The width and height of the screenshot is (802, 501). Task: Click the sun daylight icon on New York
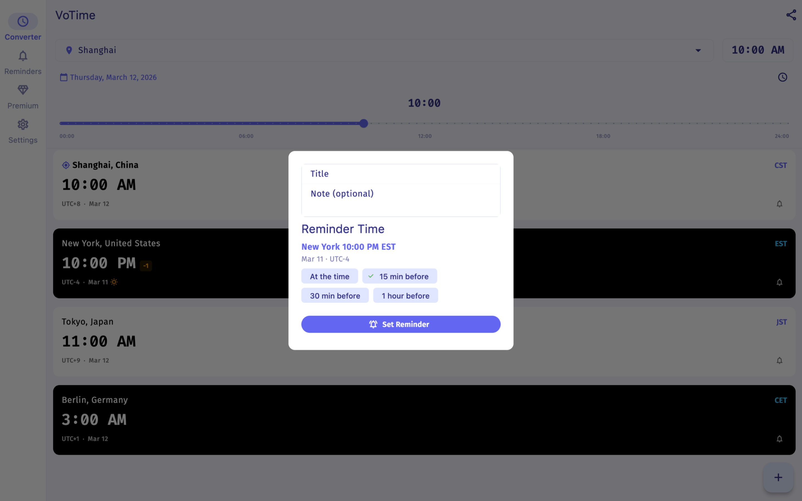tap(114, 282)
